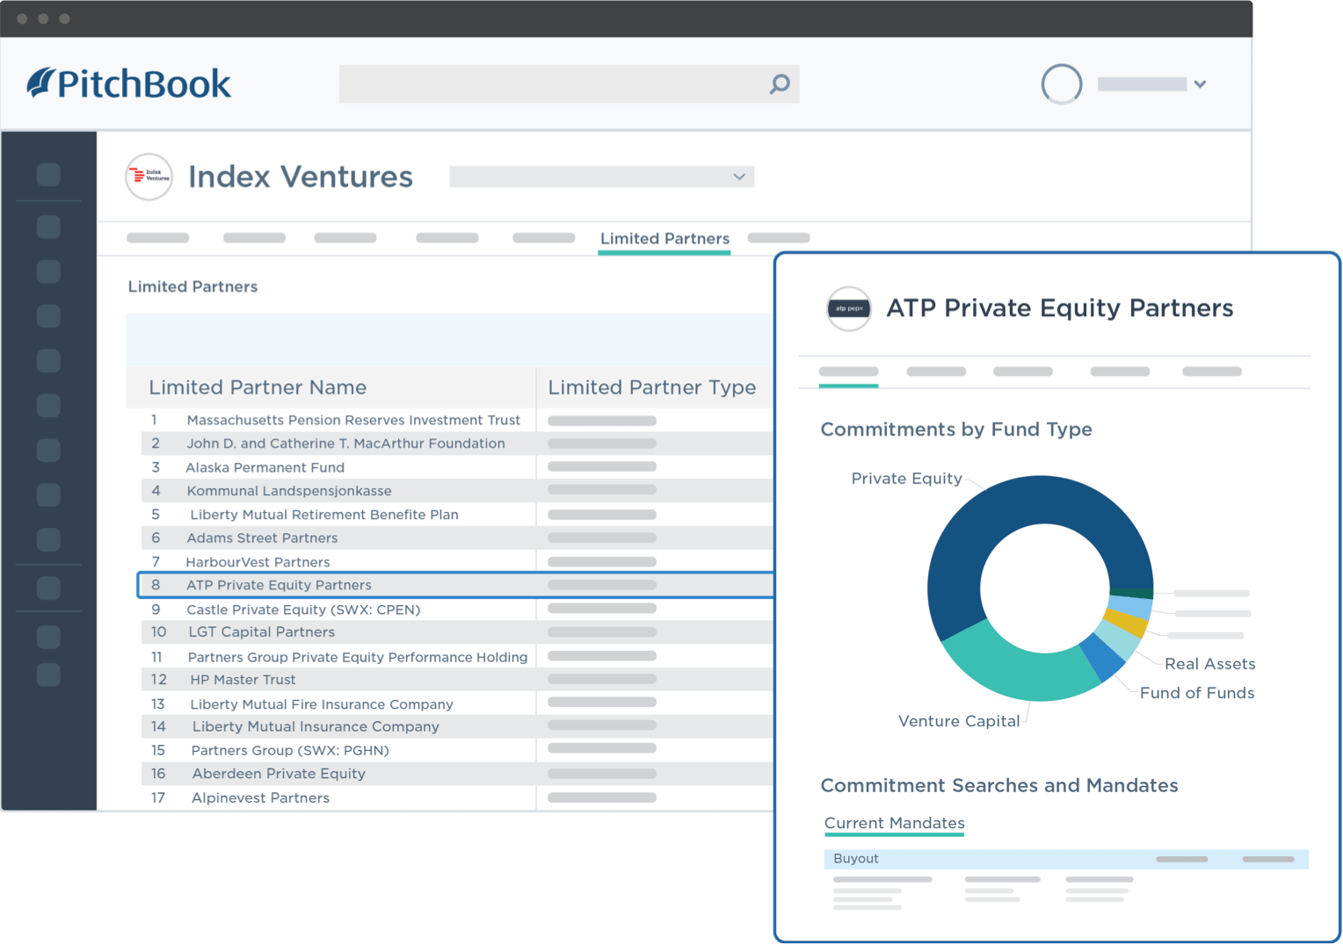
Task: Click the Index Ventures company logo
Action: point(149,177)
